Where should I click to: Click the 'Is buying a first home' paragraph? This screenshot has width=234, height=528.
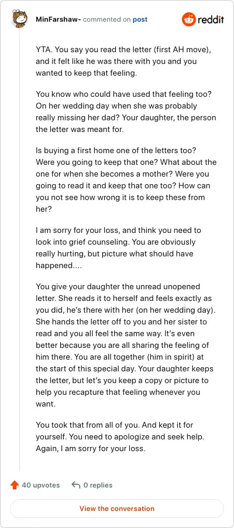tap(126, 180)
